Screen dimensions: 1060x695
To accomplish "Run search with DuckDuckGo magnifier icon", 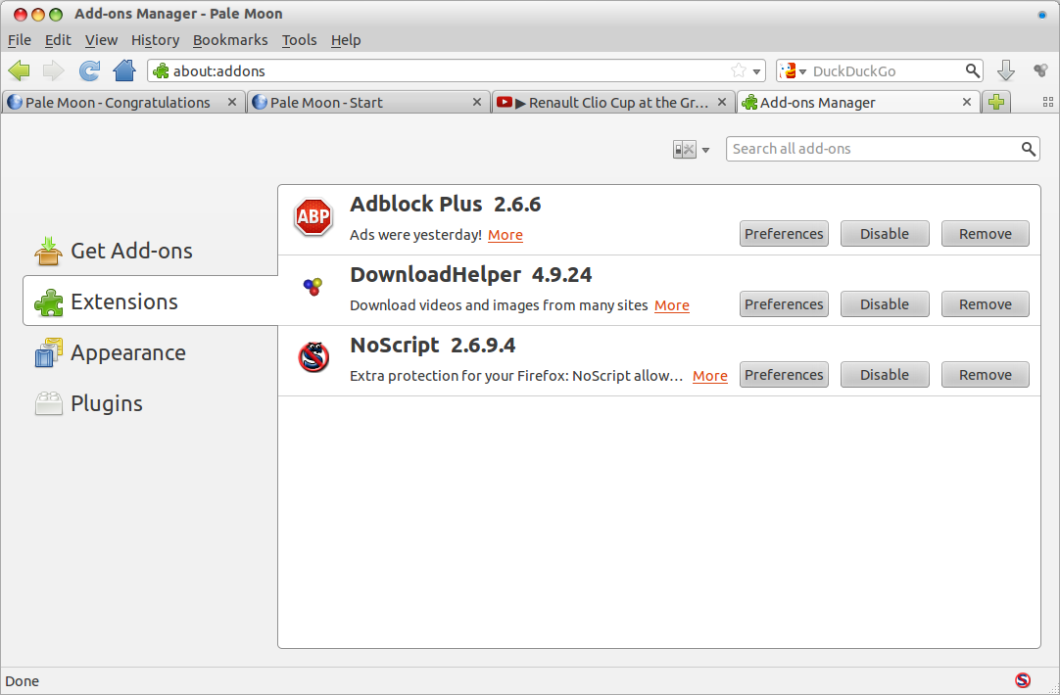I will [973, 70].
